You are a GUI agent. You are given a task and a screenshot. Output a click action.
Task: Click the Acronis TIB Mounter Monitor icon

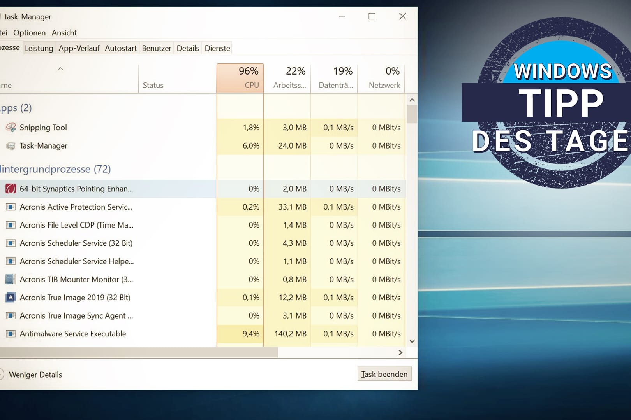pyautogui.click(x=11, y=279)
